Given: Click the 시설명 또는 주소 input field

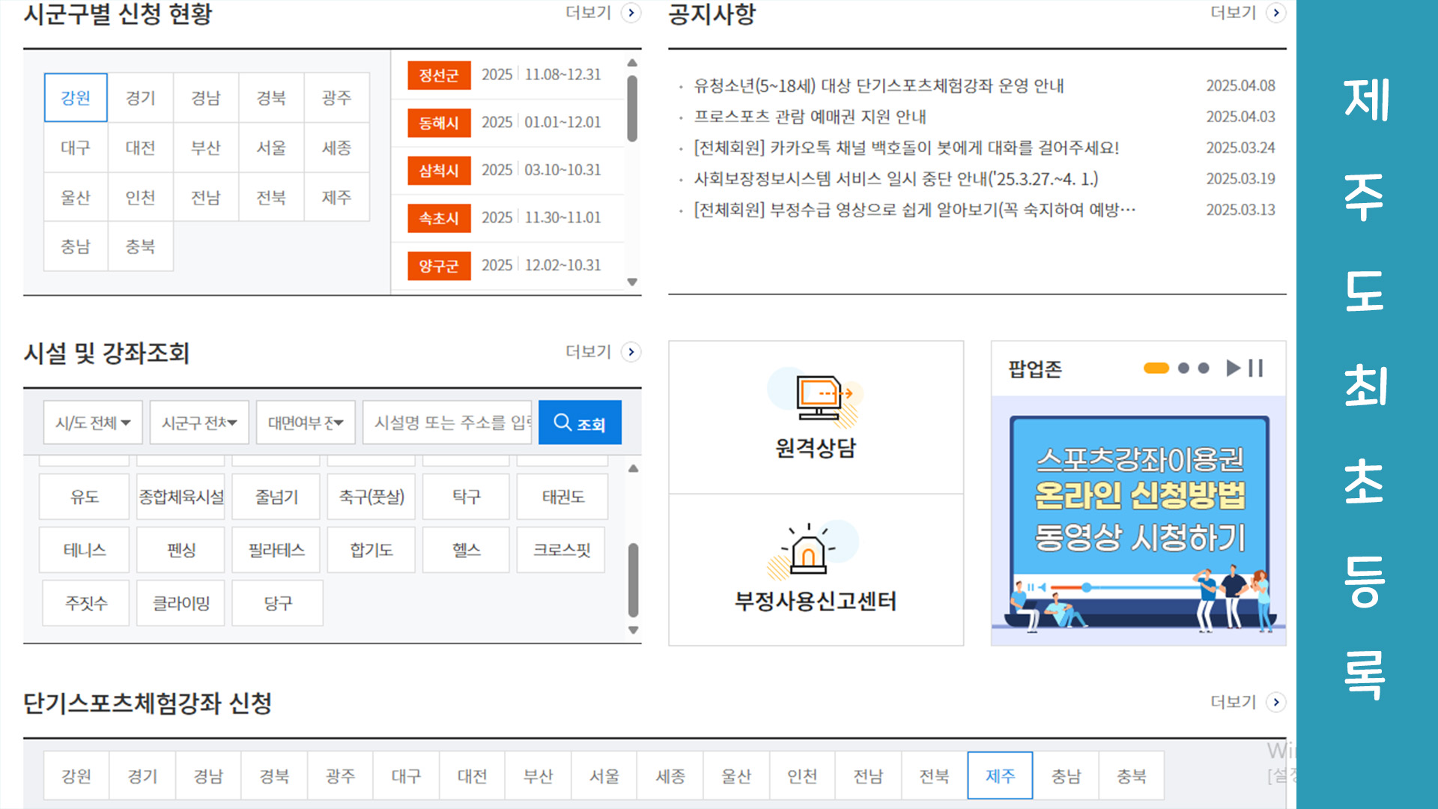Looking at the screenshot, I should [x=447, y=422].
